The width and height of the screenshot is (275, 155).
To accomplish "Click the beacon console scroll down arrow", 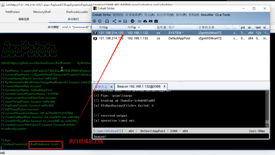I will click(267, 126).
